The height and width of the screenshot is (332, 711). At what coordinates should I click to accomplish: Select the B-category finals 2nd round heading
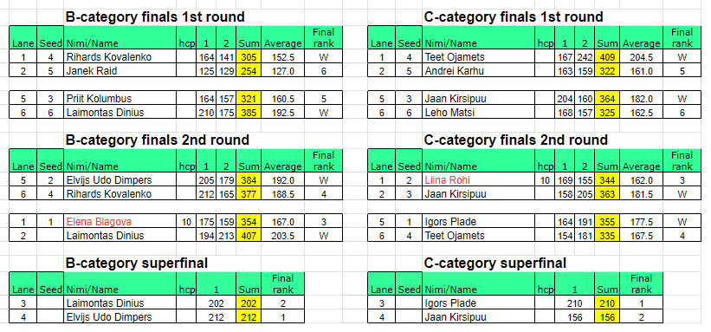pos(158,140)
